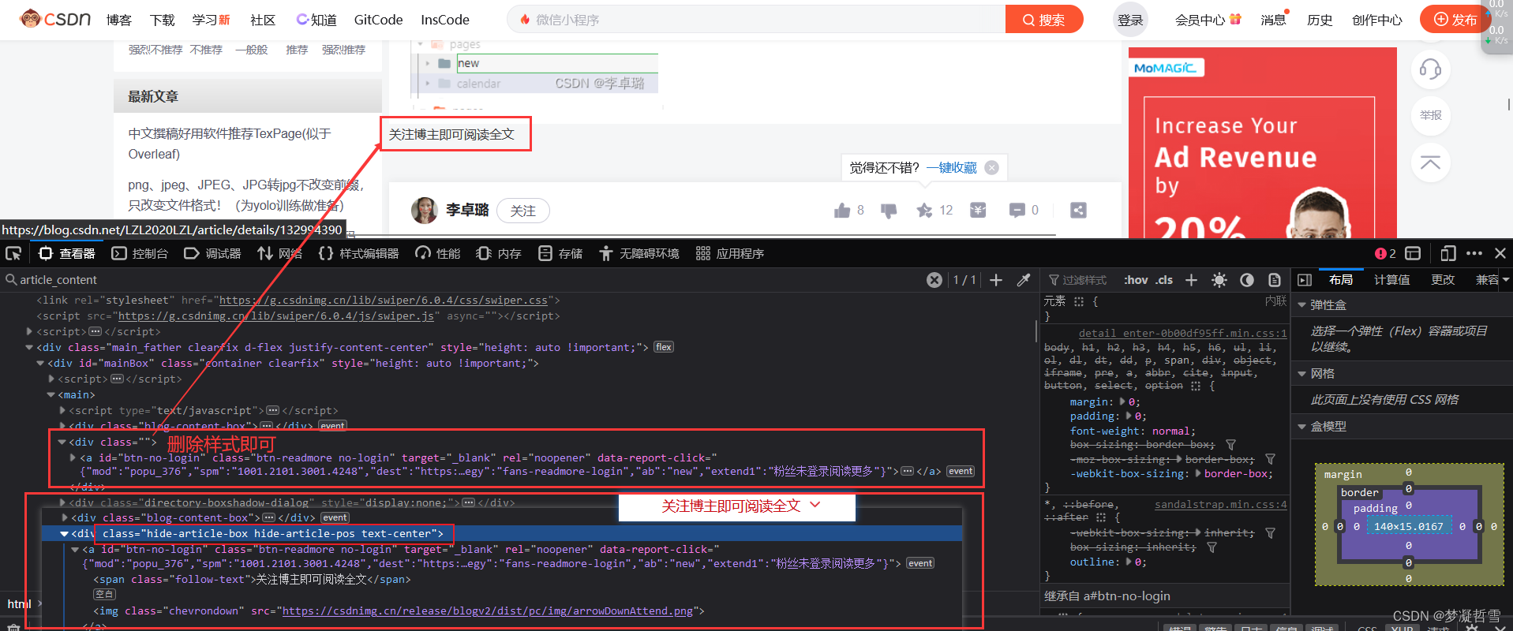Open the 查看器 (Inspector) tab
Viewport: 1513px width, 631px height.
click(67, 253)
